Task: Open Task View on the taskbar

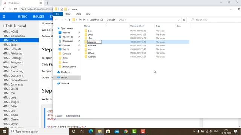Action: (x=82, y=132)
